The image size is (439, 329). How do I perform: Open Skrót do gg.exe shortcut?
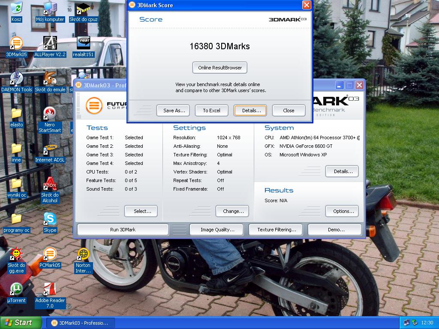click(16, 260)
